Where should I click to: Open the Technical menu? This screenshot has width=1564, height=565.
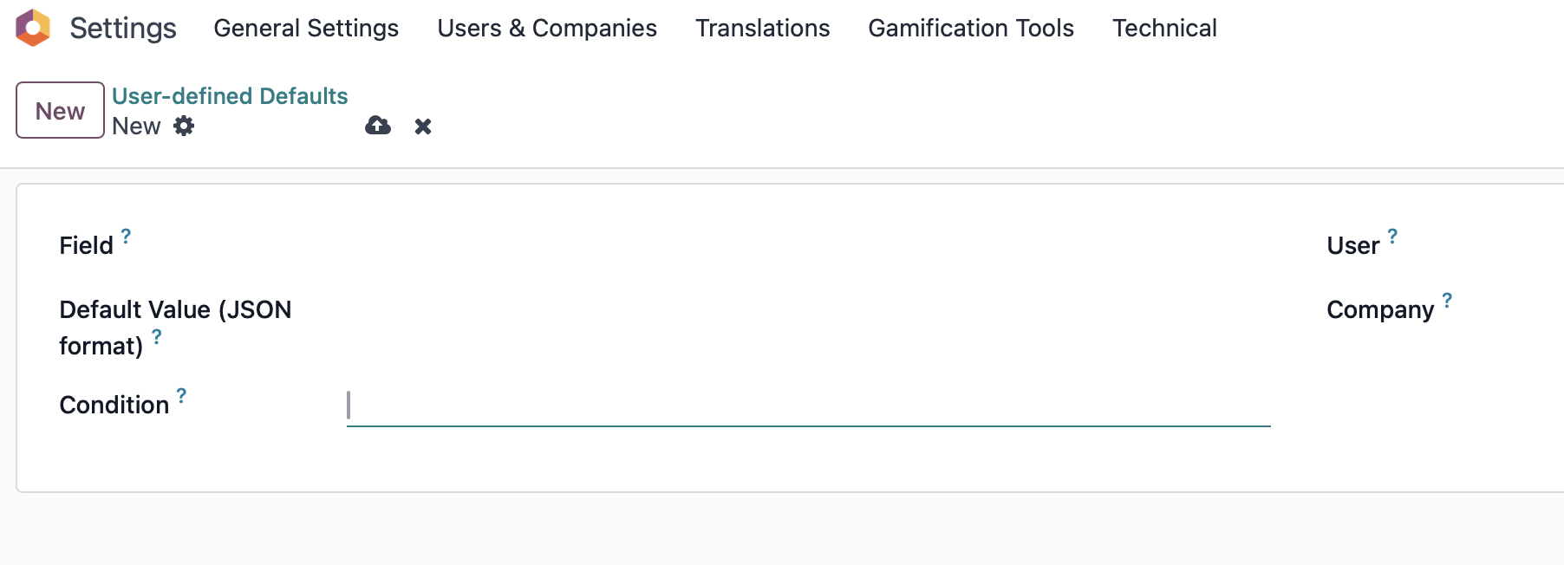click(1164, 28)
